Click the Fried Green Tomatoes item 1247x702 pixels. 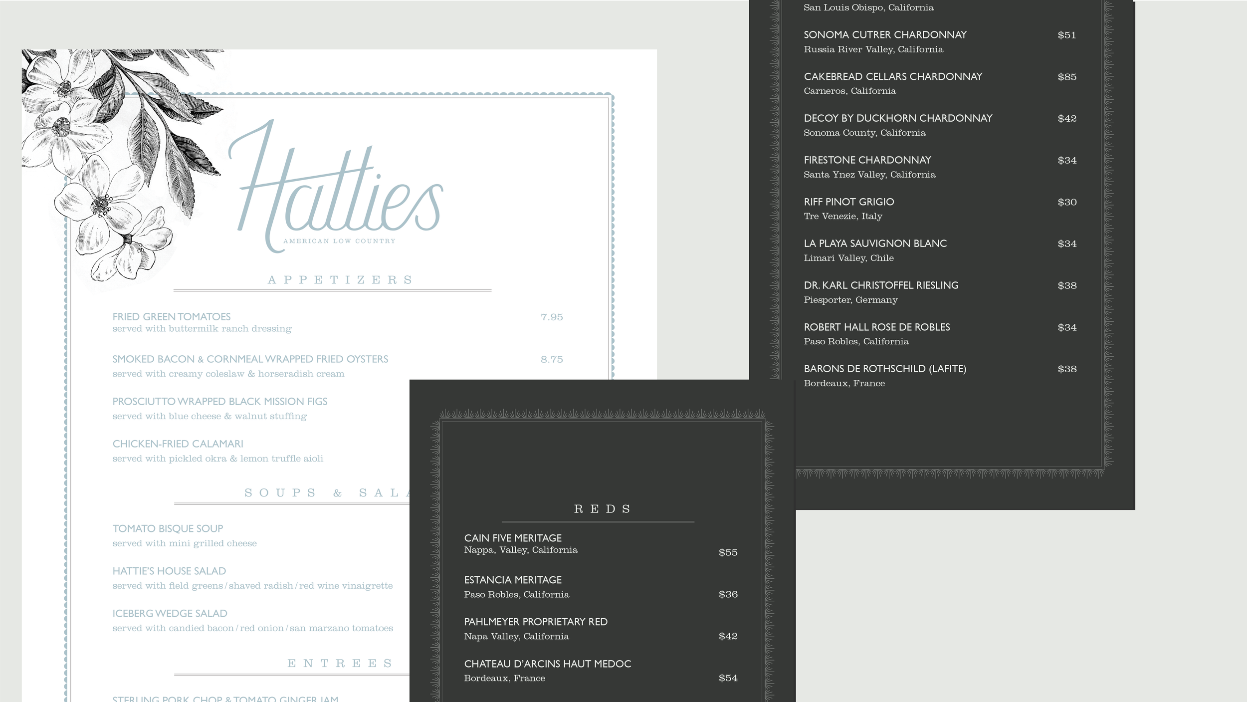coord(171,317)
